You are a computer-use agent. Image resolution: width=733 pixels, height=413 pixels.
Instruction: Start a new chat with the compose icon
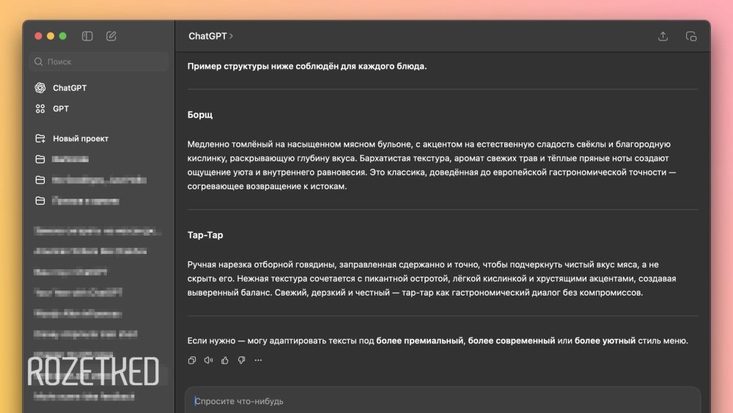(x=111, y=36)
